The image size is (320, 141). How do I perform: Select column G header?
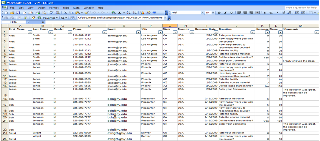(170, 26)
